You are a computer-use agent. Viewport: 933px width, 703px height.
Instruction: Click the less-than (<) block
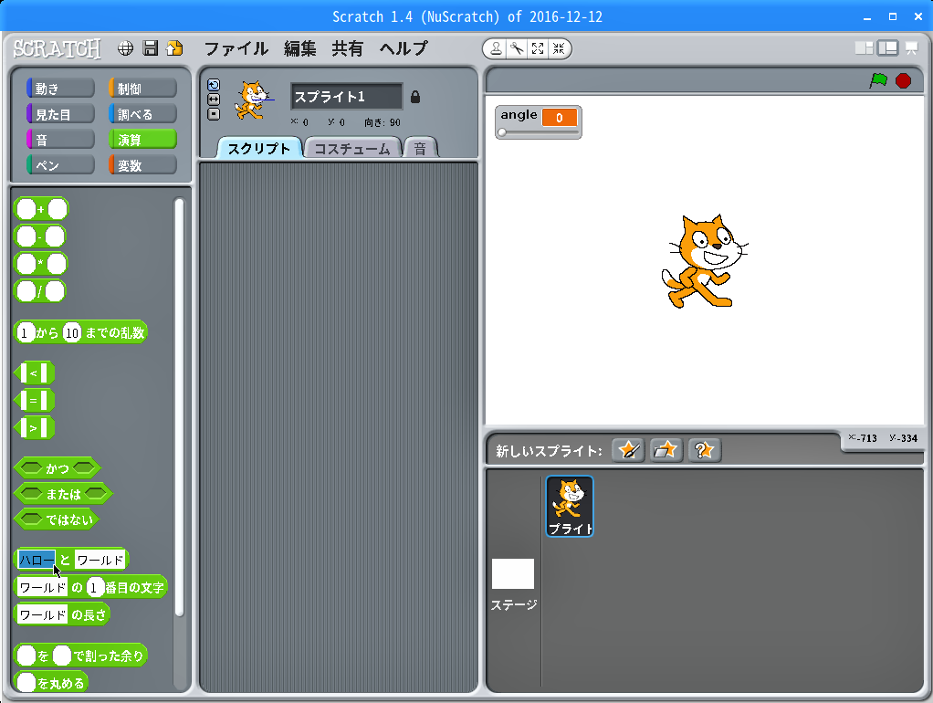34,373
